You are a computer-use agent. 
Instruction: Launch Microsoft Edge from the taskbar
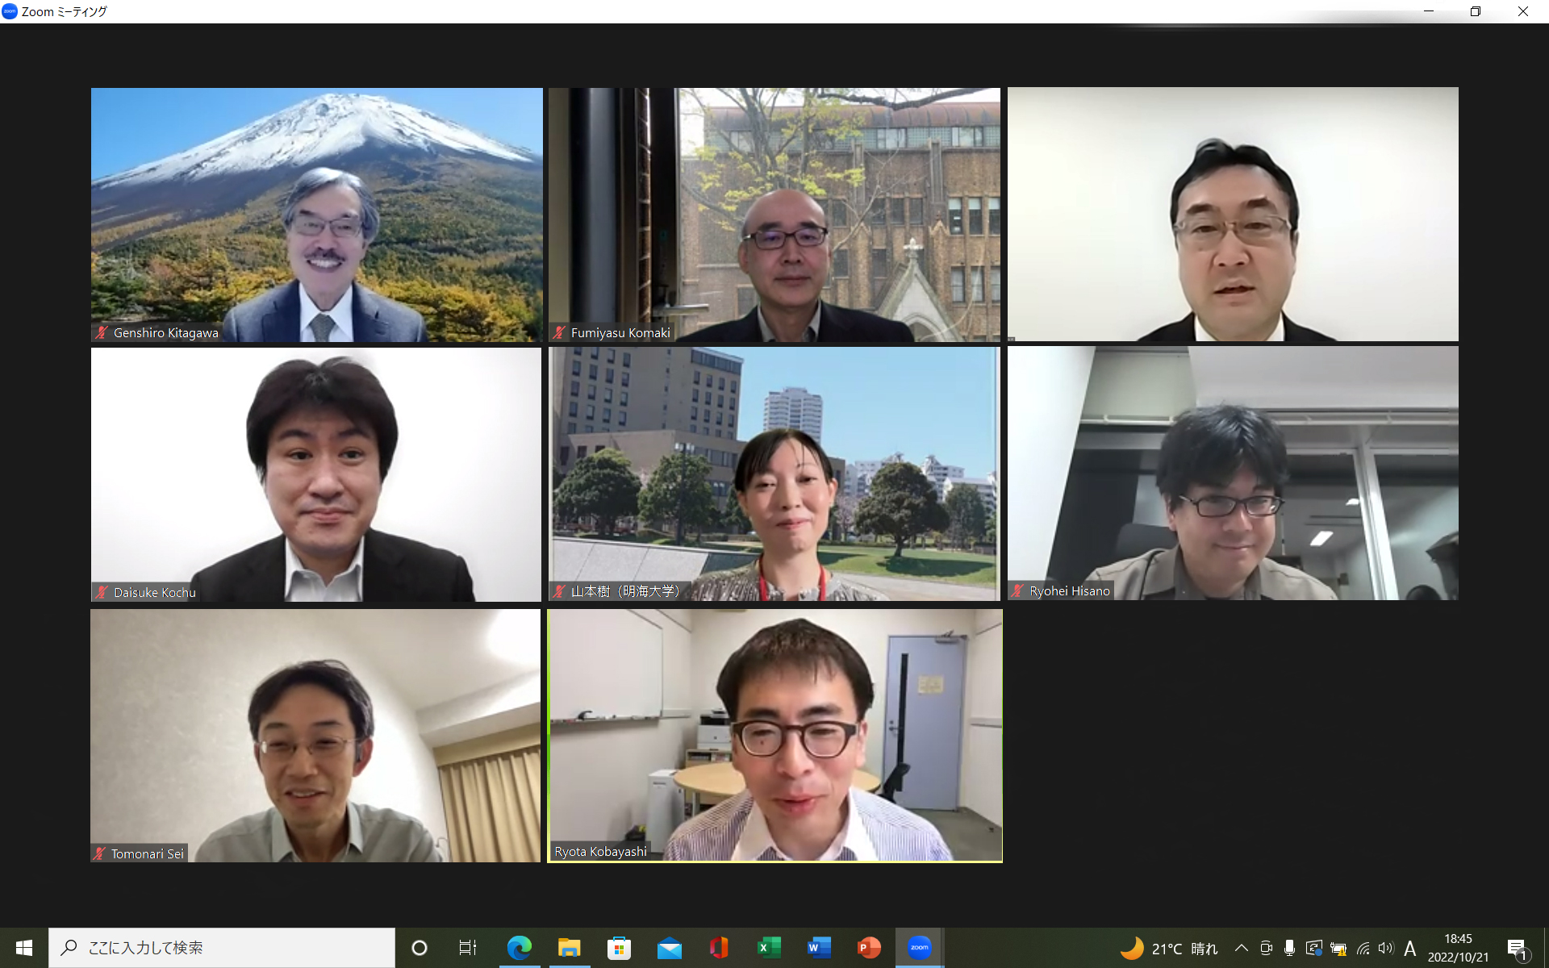point(520,948)
